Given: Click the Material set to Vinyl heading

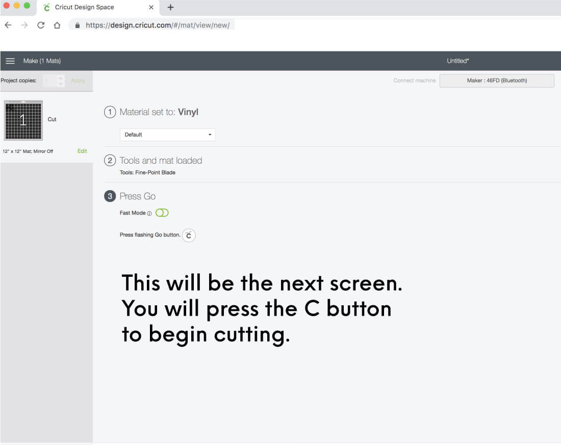Looking at the screenshot, I should tap(159, 112).
